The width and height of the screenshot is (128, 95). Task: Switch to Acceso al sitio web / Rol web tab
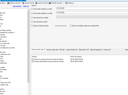(x=56, y=50)
